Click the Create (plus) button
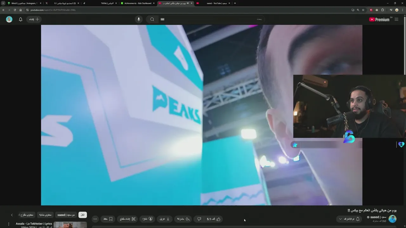 34,19
